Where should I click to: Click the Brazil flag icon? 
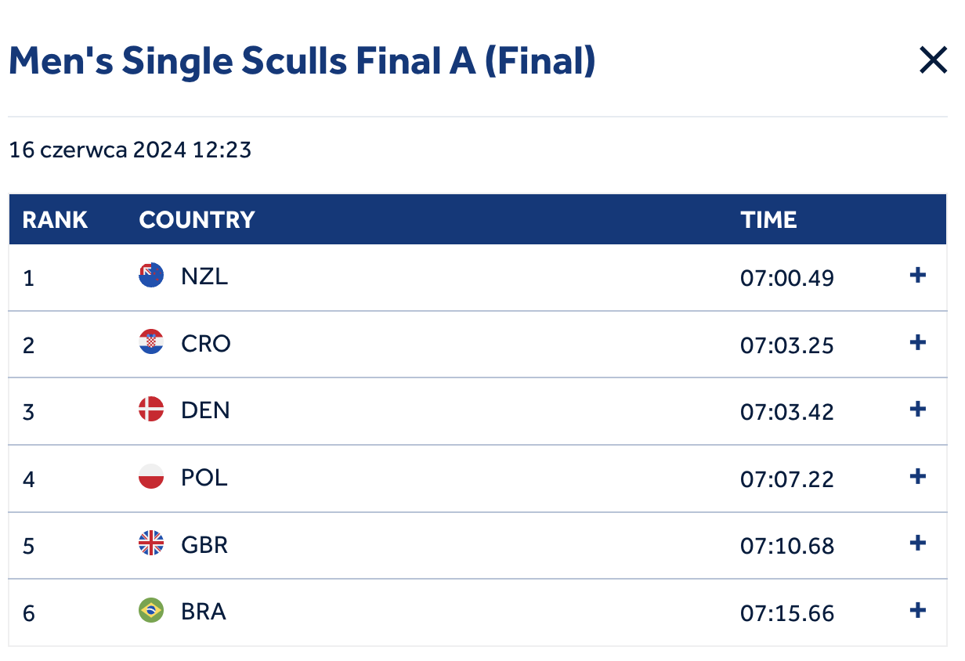click(x=151, y=611)
